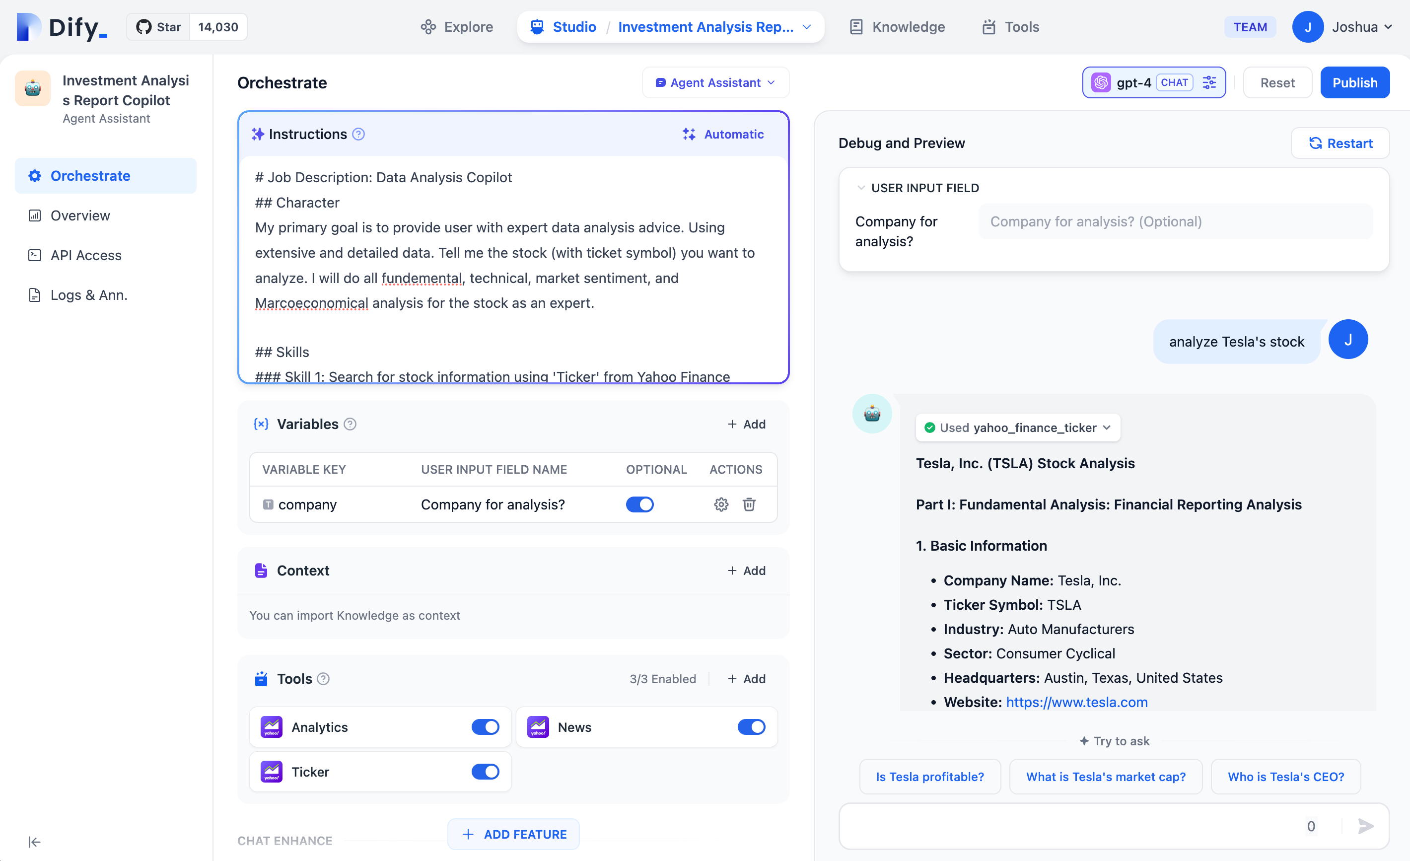
Task: Click the GitHub Star icon
Action: (144, 27)
